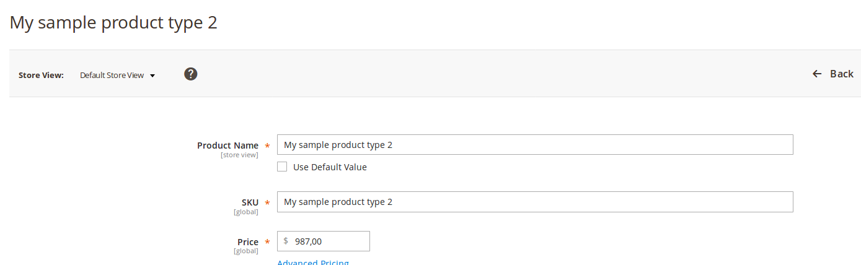Click the SKU field label

point(250,202)
